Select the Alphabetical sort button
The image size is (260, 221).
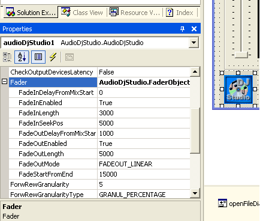22,57
